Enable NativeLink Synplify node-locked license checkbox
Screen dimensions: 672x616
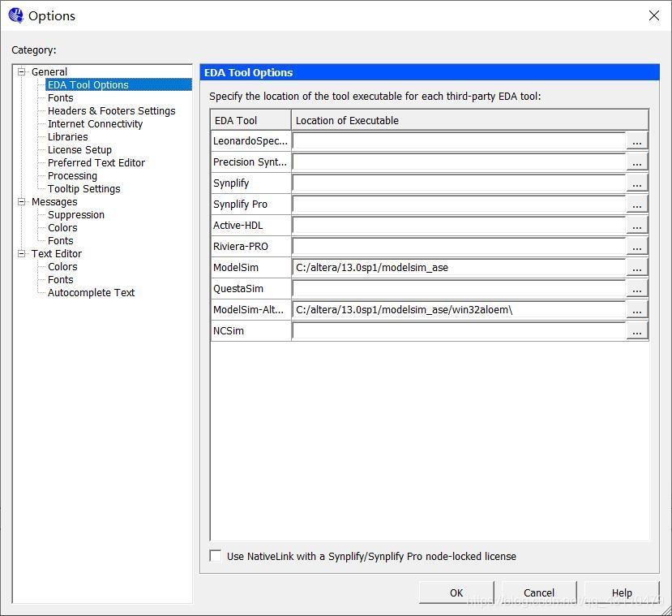[x=216, y=556]
